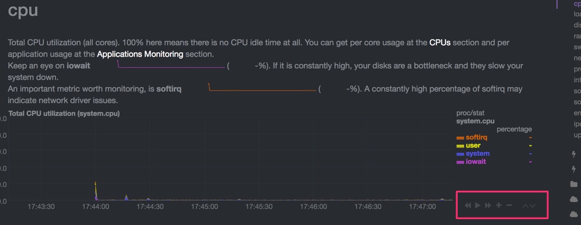Image resolution: width=581 pixels, height=225 pixels.
Task: Click the folder icon in right sidebar
Action: 573,184
